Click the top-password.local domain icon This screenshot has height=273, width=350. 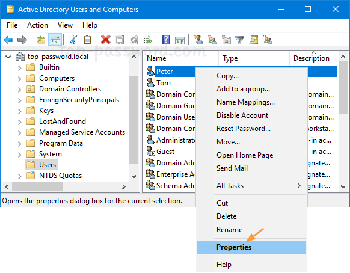20,57
